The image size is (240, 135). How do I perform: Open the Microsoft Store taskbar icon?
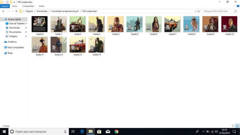coord(99,131)
